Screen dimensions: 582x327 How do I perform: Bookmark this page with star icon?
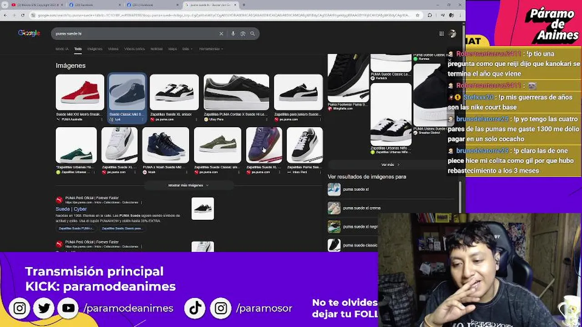coord(417,15)
